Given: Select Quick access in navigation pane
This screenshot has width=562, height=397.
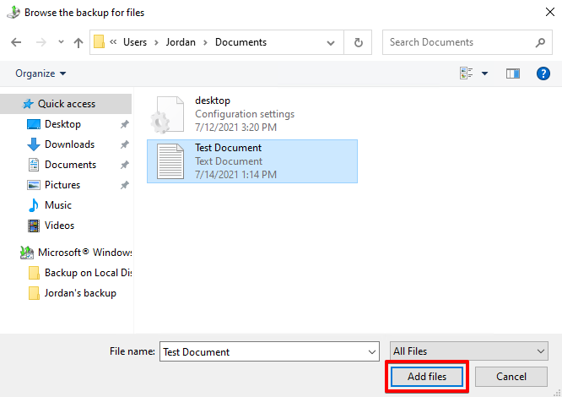Looking at the screenshot, I should tap(66, 104).
